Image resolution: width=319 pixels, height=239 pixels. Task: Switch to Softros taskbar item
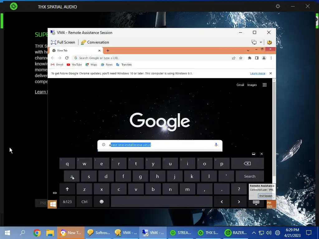coord(99,233)
